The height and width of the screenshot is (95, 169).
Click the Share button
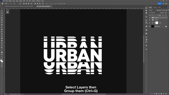click(159, 3)
